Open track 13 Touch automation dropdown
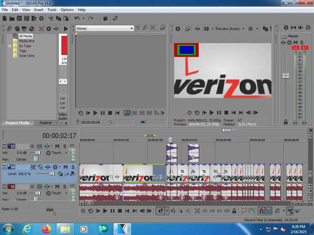 (66, 153)
